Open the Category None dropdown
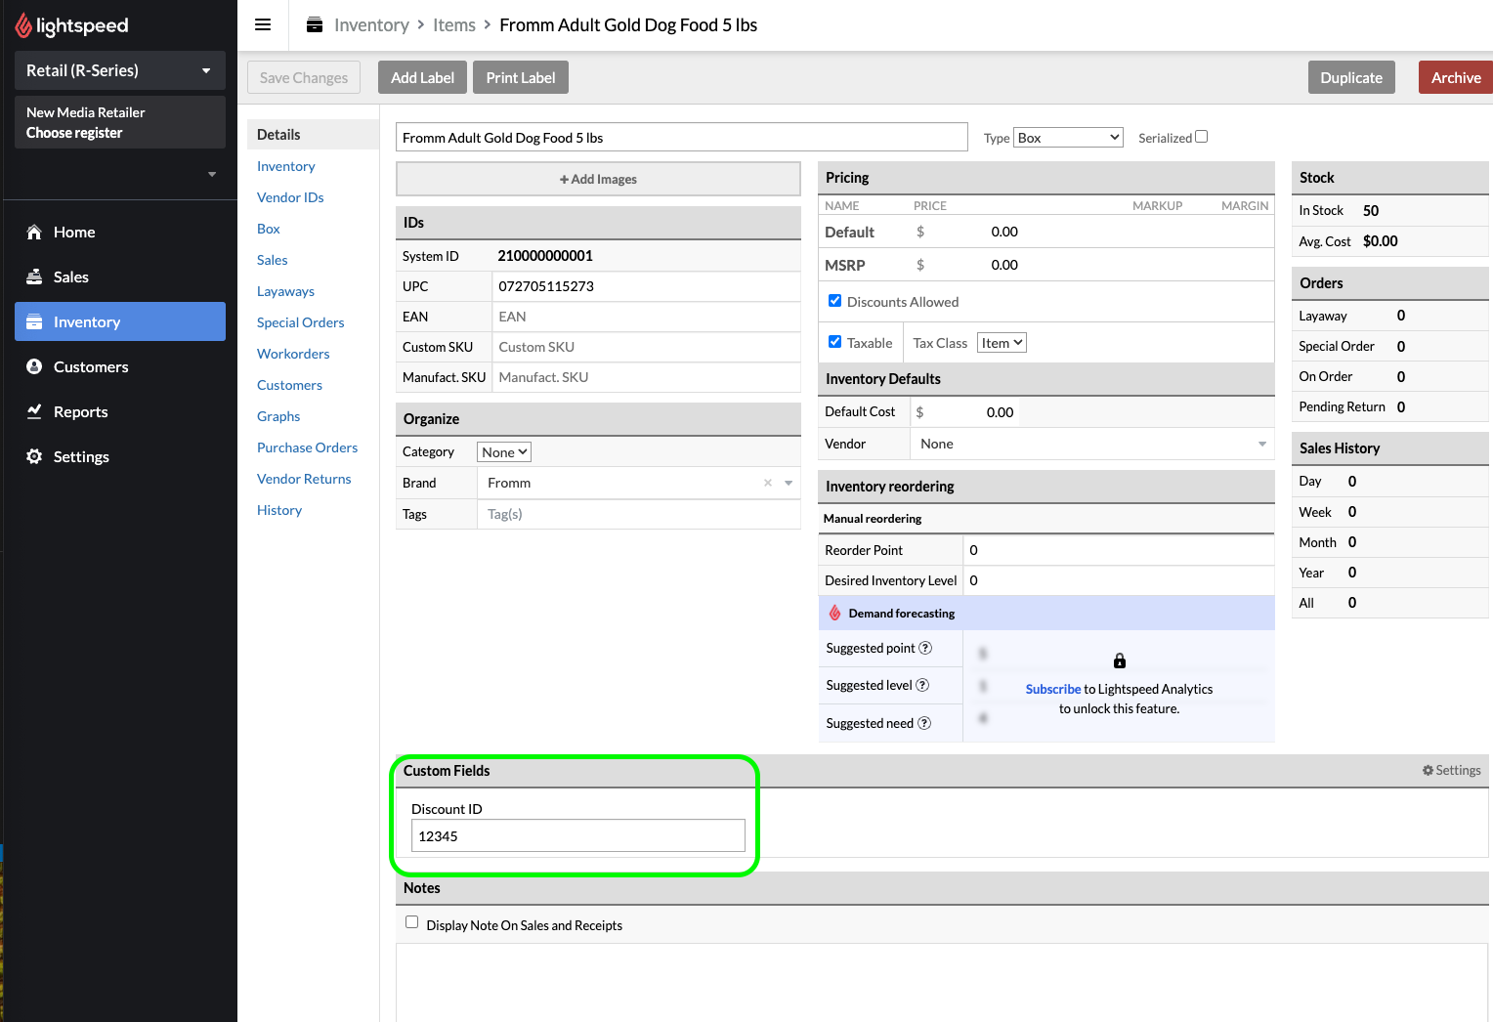 [504, 452]
